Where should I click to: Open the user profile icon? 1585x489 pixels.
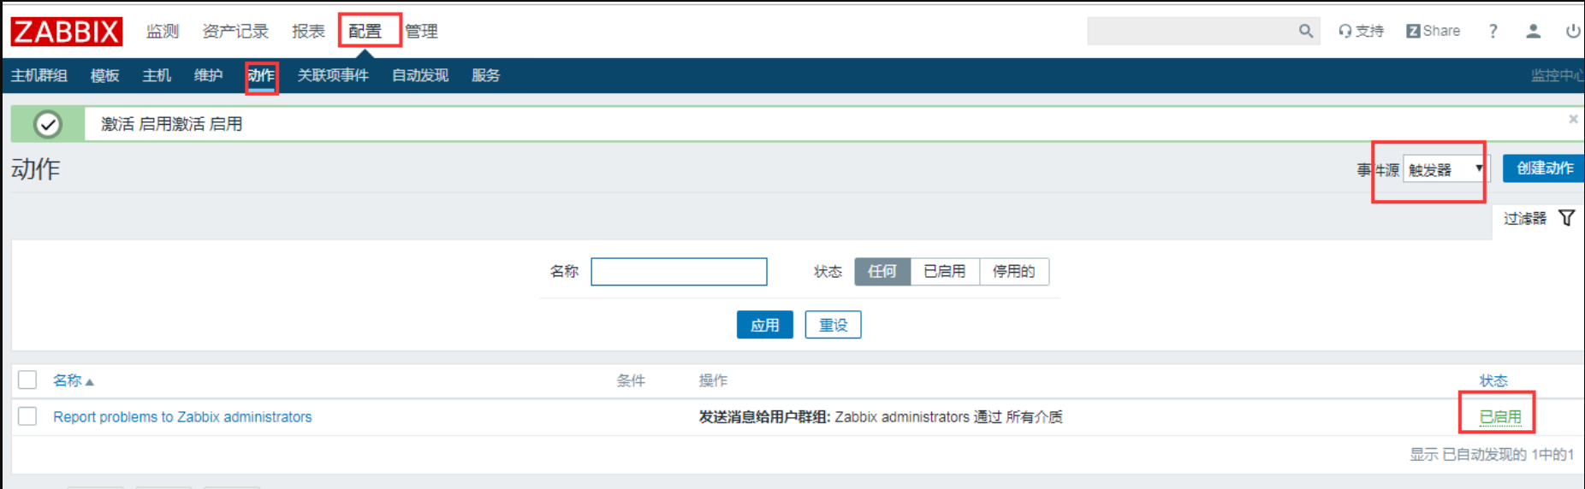click(1533, 31)
